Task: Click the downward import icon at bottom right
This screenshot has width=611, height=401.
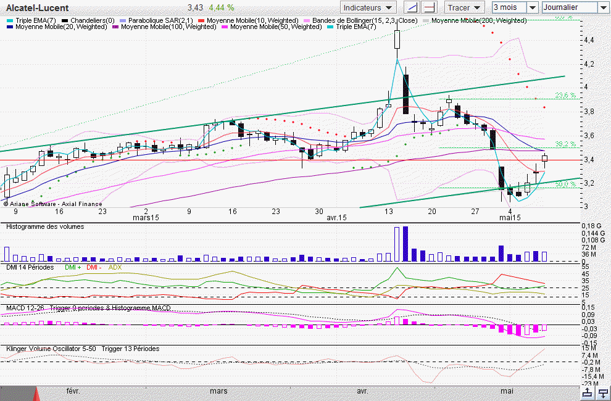Action: [x=603, y=393]
